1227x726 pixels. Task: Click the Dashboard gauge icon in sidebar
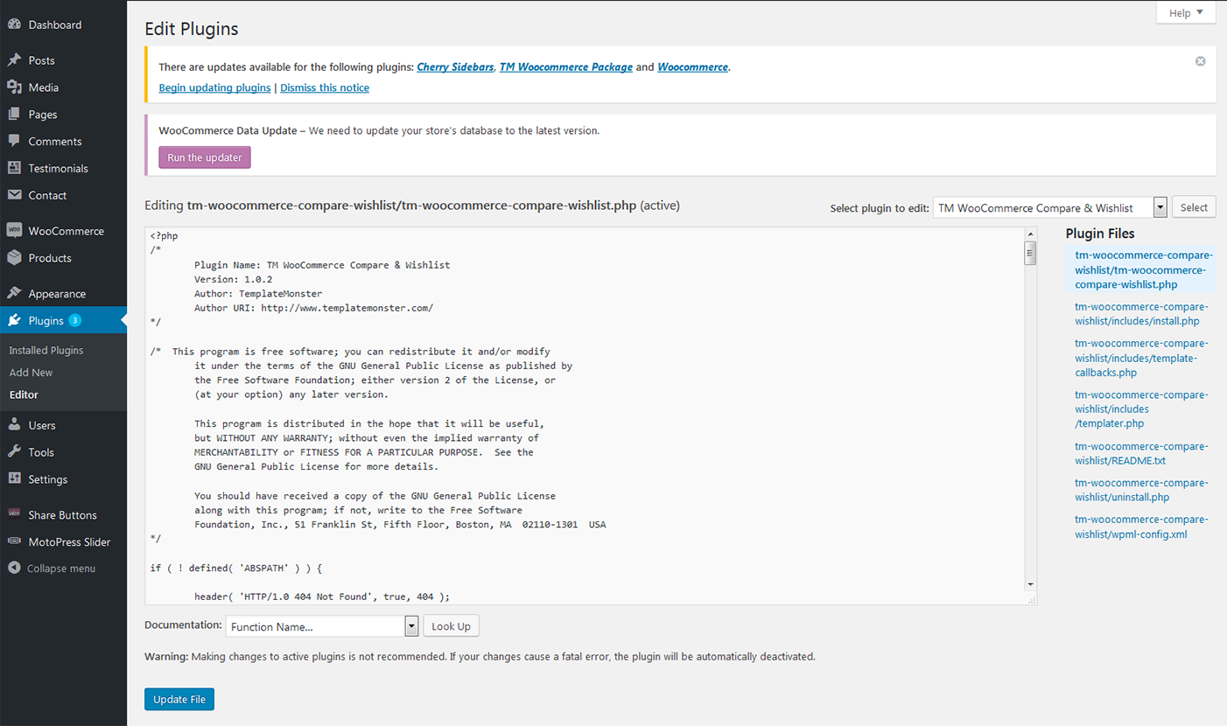pos(14,24)
